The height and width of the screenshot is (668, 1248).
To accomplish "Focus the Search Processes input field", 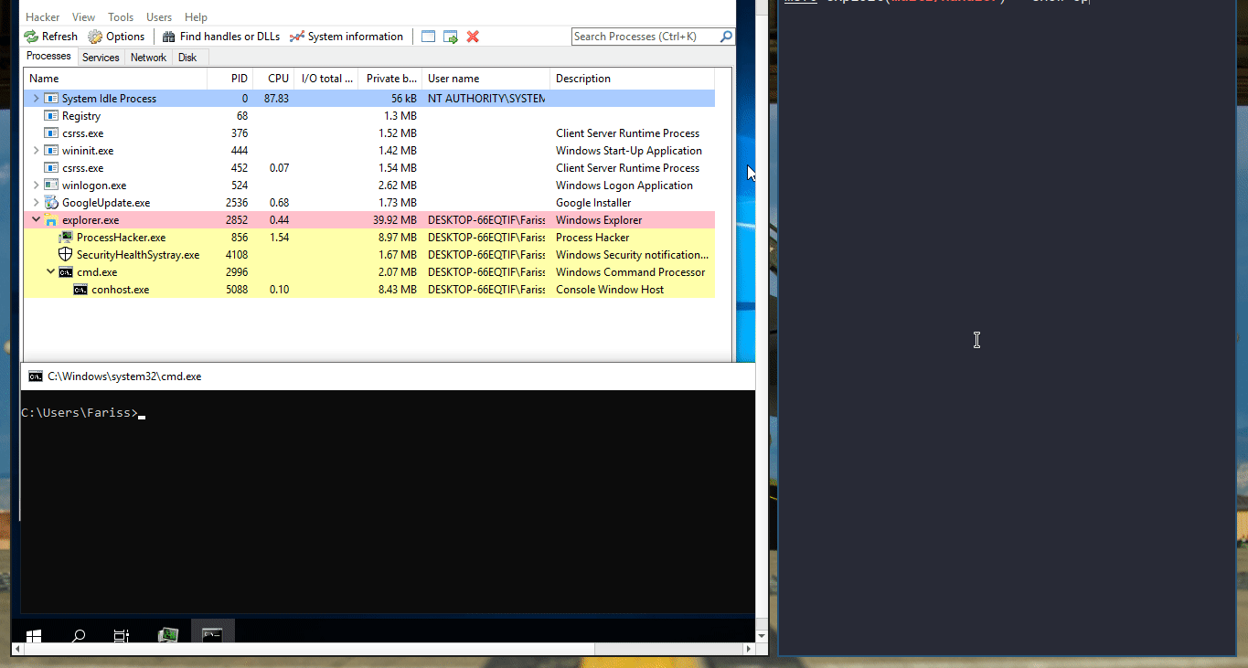I will [x=645, y=37].
